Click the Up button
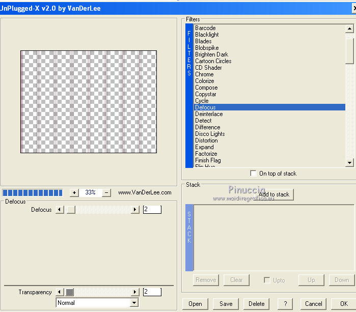This screenshot has width=356, height=312. (x=311, y=280)
